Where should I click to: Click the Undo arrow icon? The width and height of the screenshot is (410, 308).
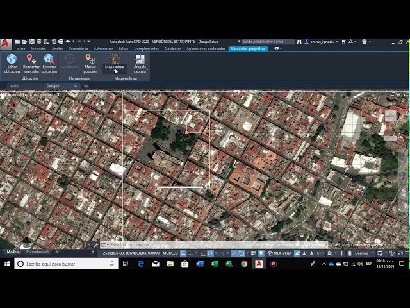pyautogui.click(x=69, y=41)
